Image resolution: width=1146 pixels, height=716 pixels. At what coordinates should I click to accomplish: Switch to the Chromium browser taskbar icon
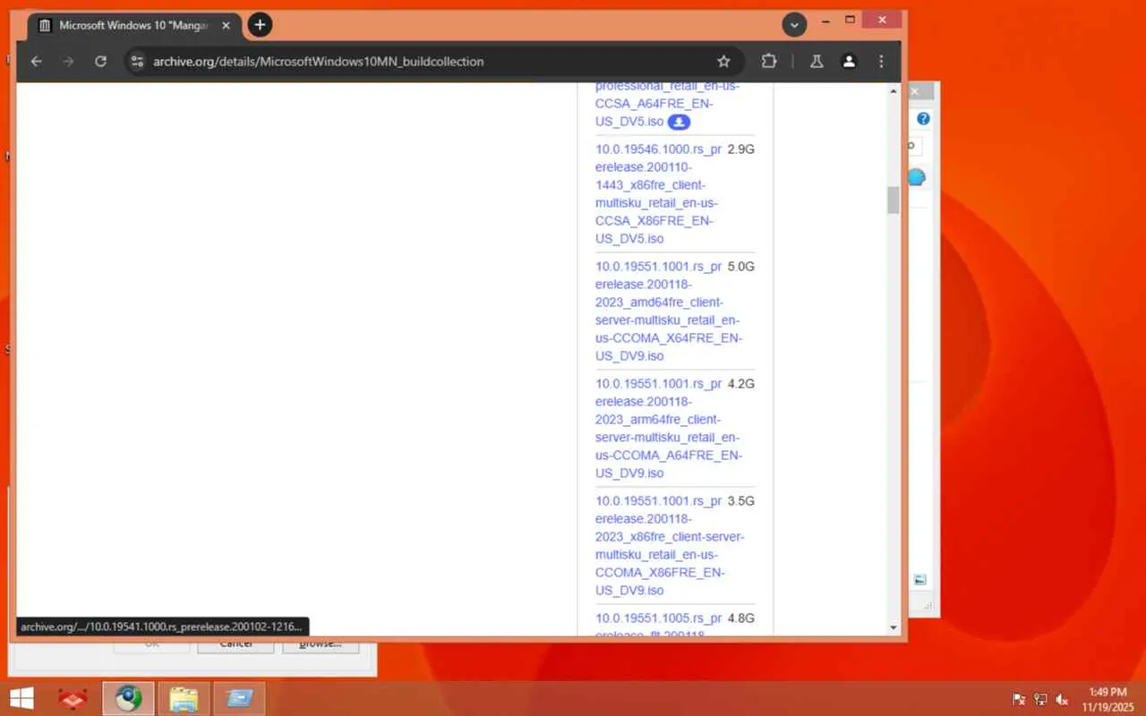click(x=128, y=698)
